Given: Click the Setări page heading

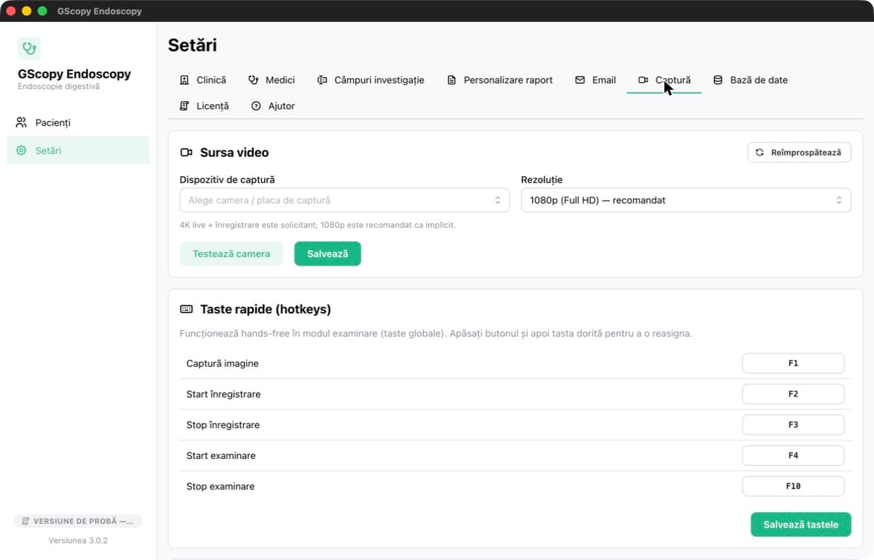Looking at the screenshot, I should (193, 45).
